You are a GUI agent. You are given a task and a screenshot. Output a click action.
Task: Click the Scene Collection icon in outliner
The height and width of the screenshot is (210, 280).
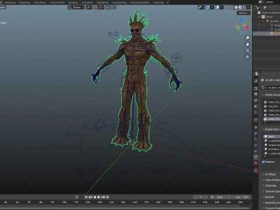pos(259,13)
